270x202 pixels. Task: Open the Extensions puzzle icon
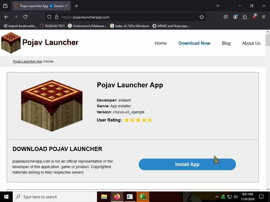pyautogui.click(x=245, y=17)
